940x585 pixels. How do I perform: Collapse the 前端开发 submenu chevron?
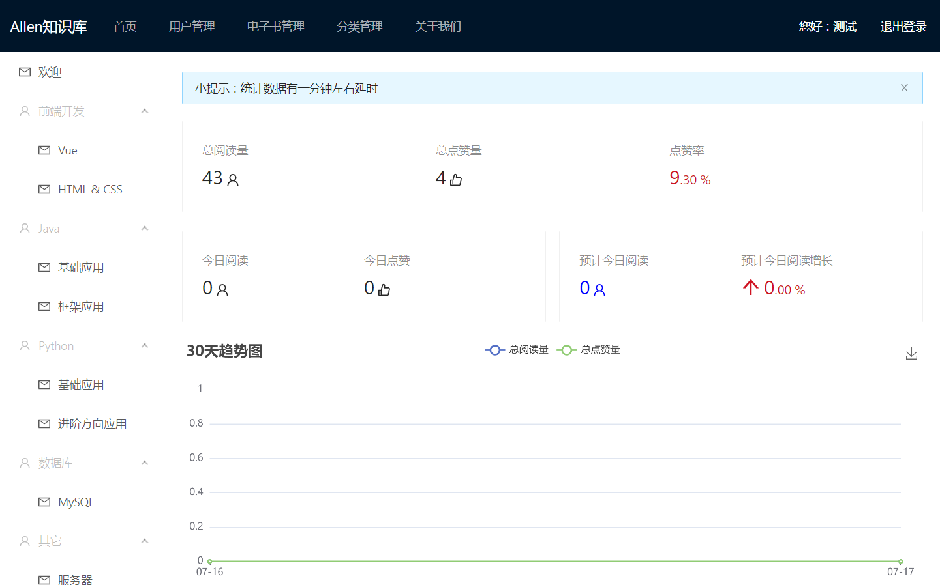145,111
